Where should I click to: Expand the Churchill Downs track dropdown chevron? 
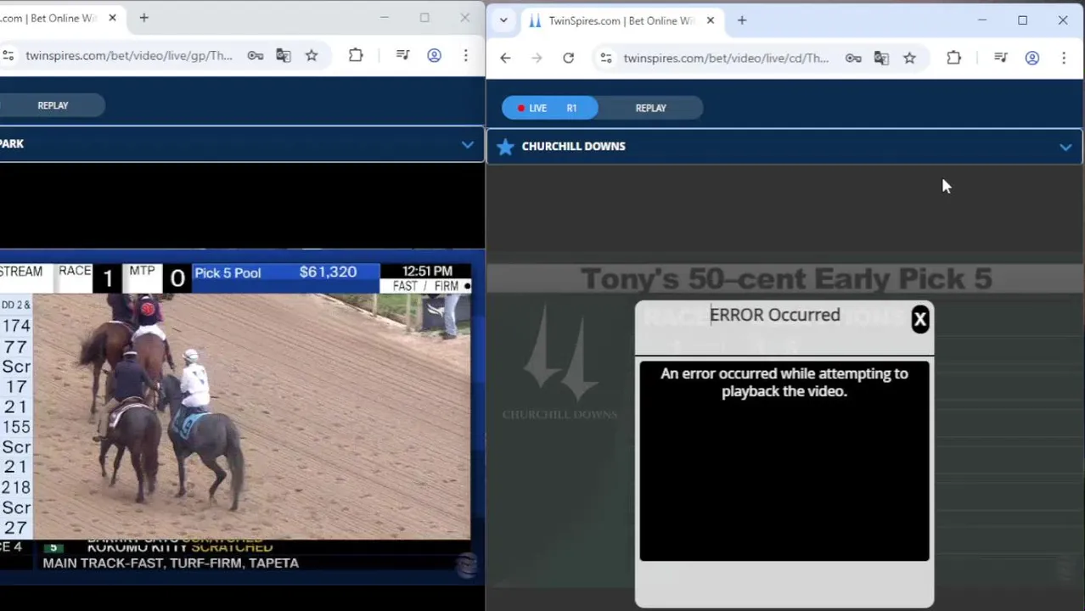coord(1065,147)
